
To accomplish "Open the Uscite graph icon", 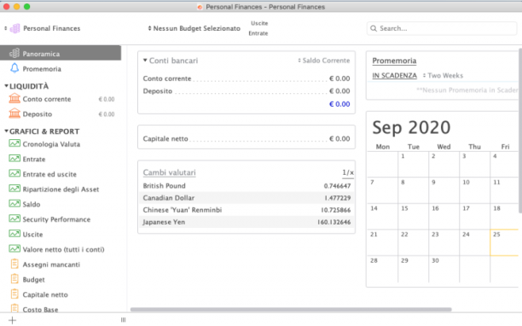I will tap(14, 234).
